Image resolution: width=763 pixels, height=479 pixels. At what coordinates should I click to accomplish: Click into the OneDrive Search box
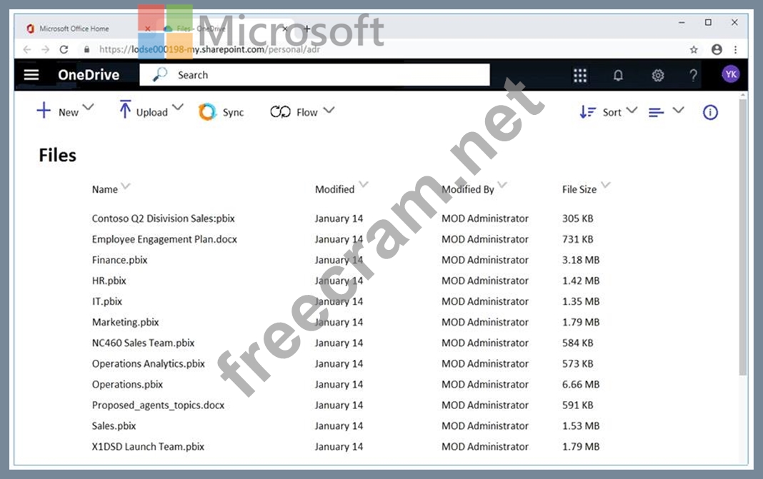pyautogui.click(x=314, y=74)
